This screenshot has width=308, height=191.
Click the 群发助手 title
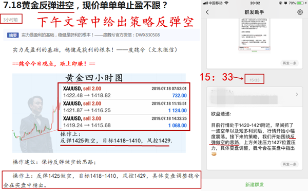click(254, 12)
